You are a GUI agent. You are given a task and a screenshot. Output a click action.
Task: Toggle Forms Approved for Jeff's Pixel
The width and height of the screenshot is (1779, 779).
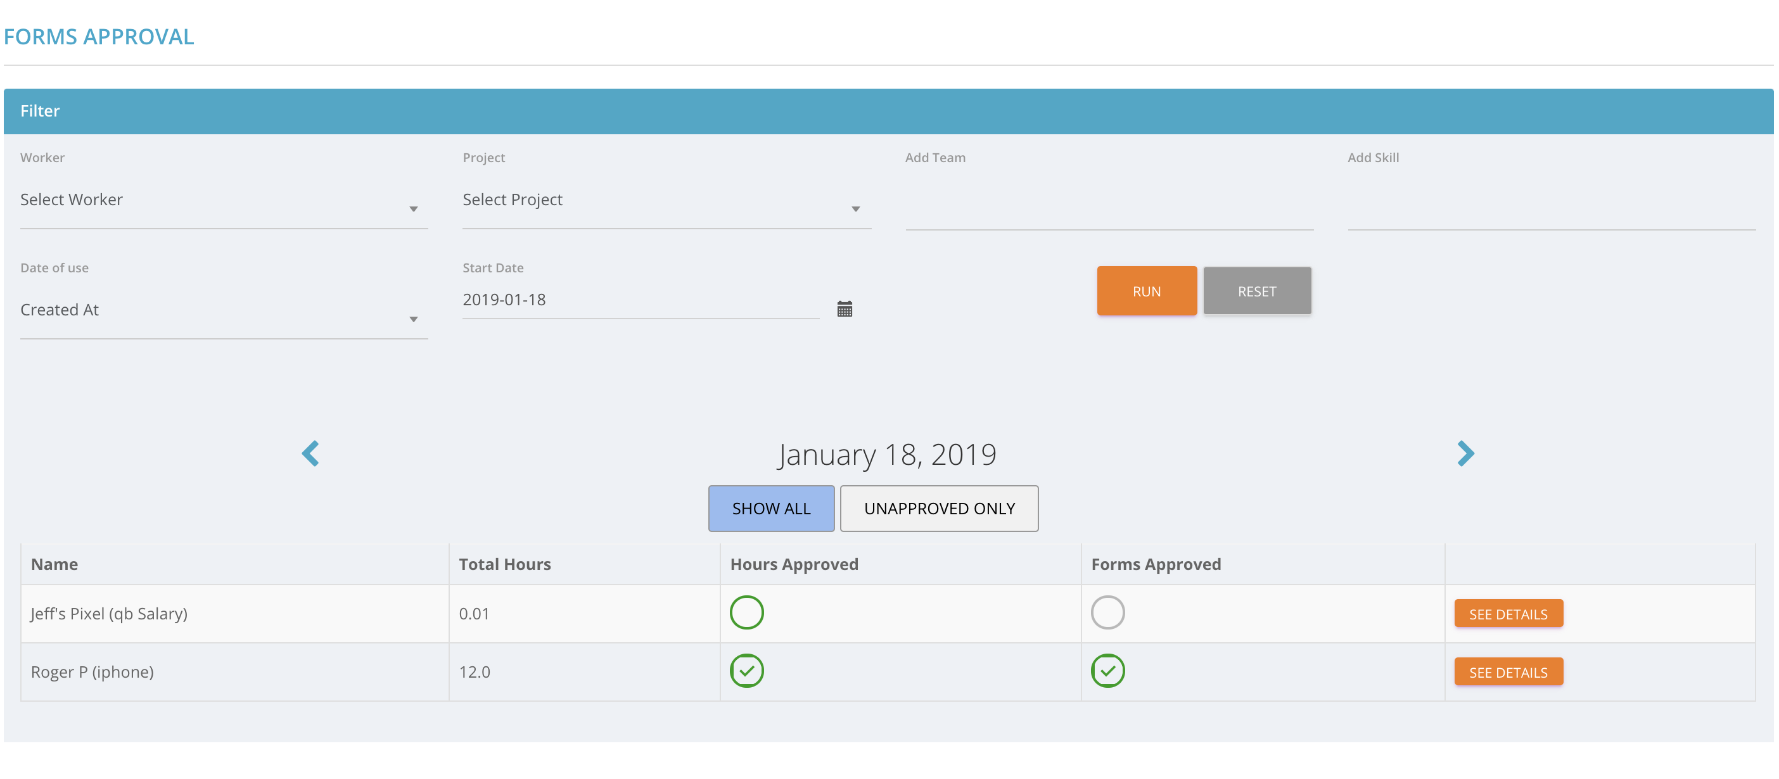point(1107,612)
